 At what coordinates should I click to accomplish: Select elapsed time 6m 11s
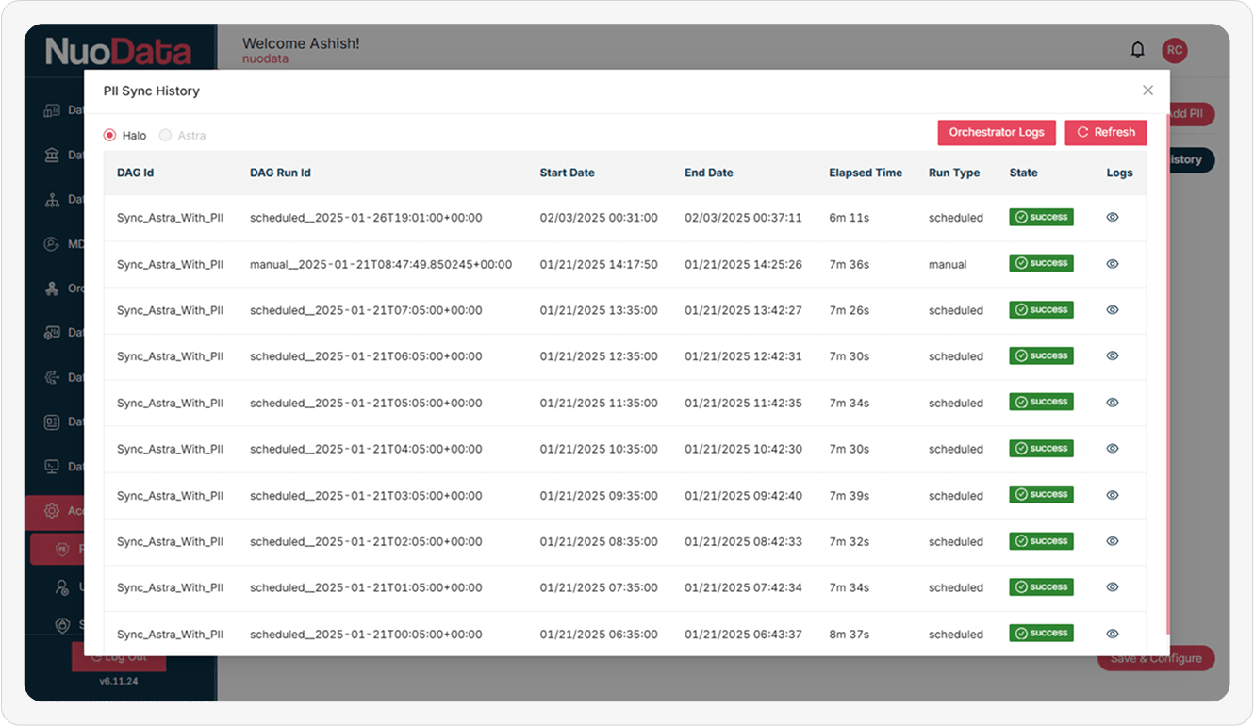(x=849, y=218)
